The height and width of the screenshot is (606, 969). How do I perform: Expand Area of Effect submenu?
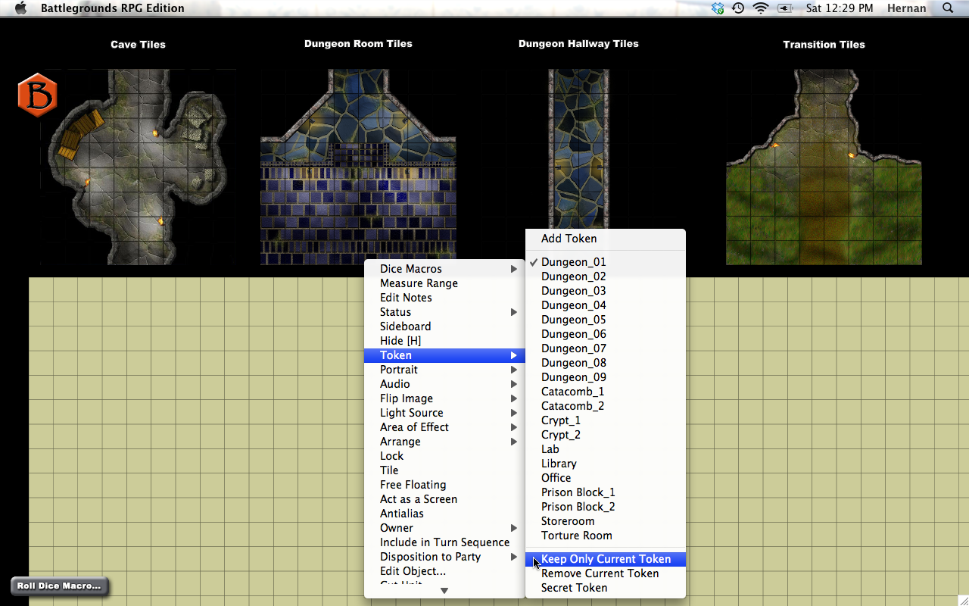point(444,427)
